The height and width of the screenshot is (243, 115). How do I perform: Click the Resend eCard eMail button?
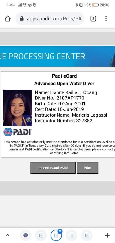click(53, 168)
